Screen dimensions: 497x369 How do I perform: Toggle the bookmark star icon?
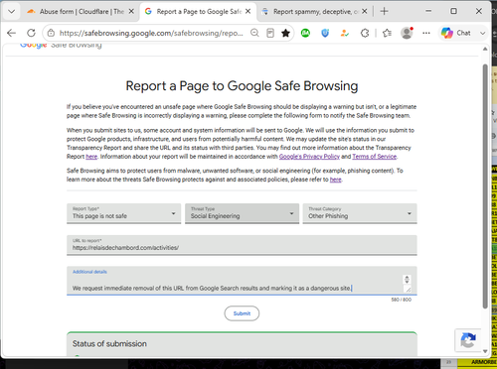(285, 33)
